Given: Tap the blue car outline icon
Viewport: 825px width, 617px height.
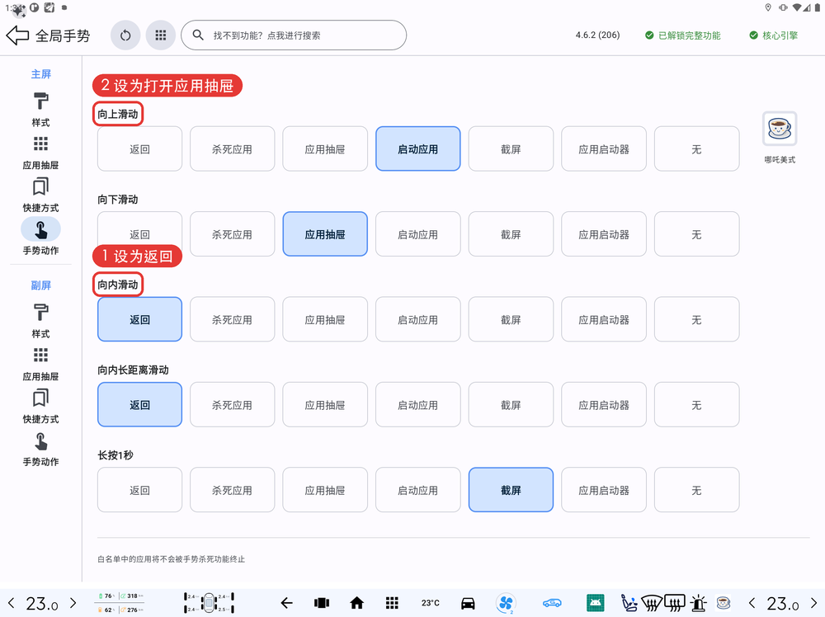Looking at the screenshot, I should pyautogui.click(x=552, y=603).
